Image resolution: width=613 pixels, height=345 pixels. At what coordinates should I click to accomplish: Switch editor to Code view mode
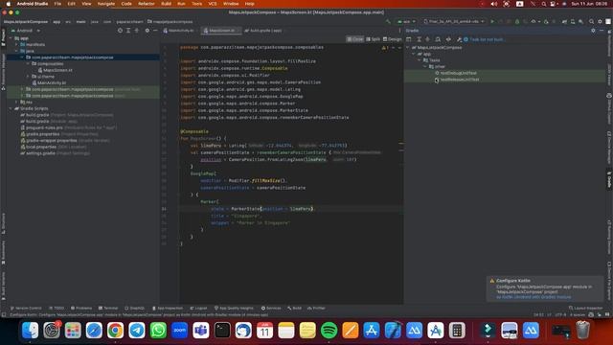tap(355, 39)
